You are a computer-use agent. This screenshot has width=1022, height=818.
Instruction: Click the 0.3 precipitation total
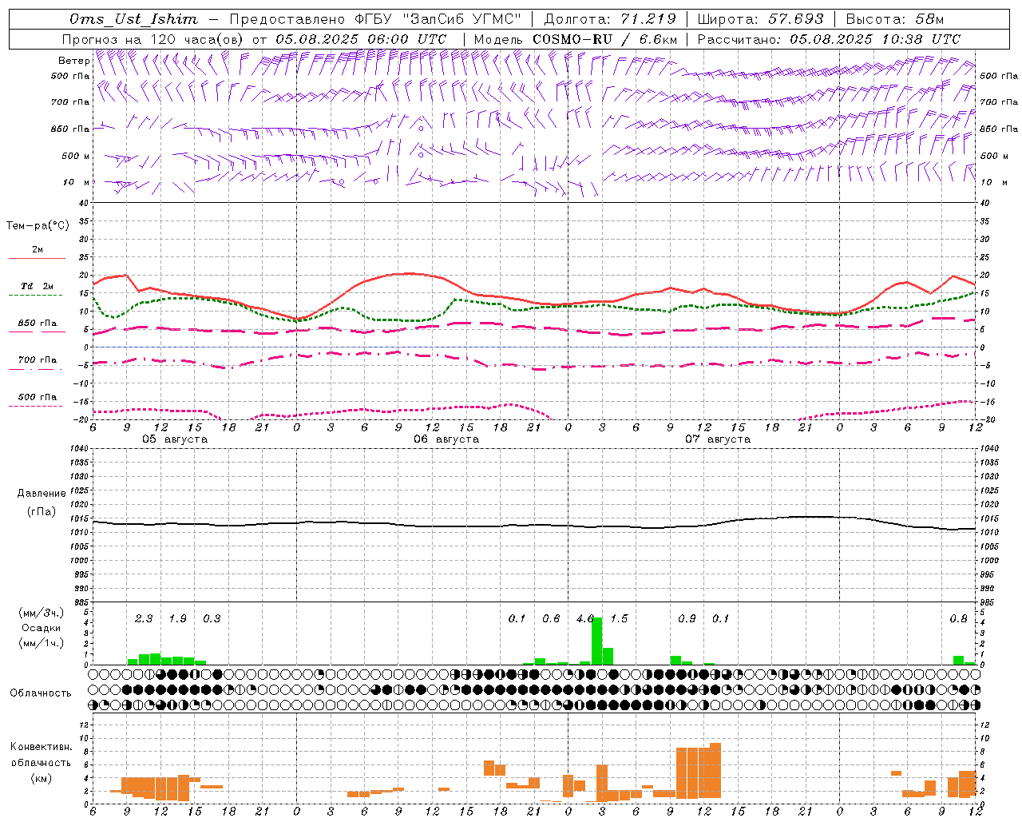tap(212, 619)
